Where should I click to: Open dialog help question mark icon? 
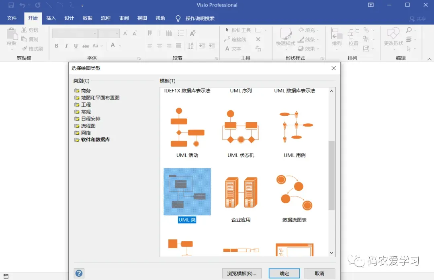click(x=79, y=273)
